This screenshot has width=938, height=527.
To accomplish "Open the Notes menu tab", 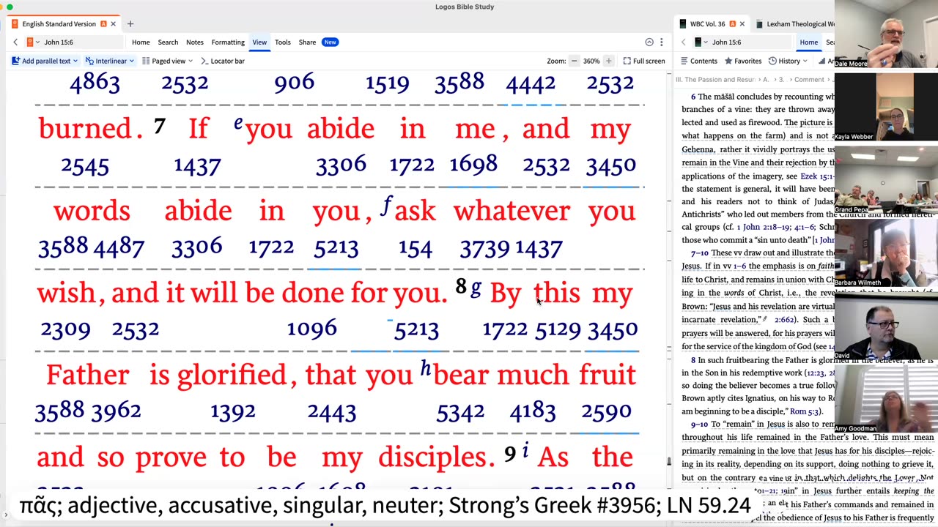I will pyautogui.click(x=195, y=42).
